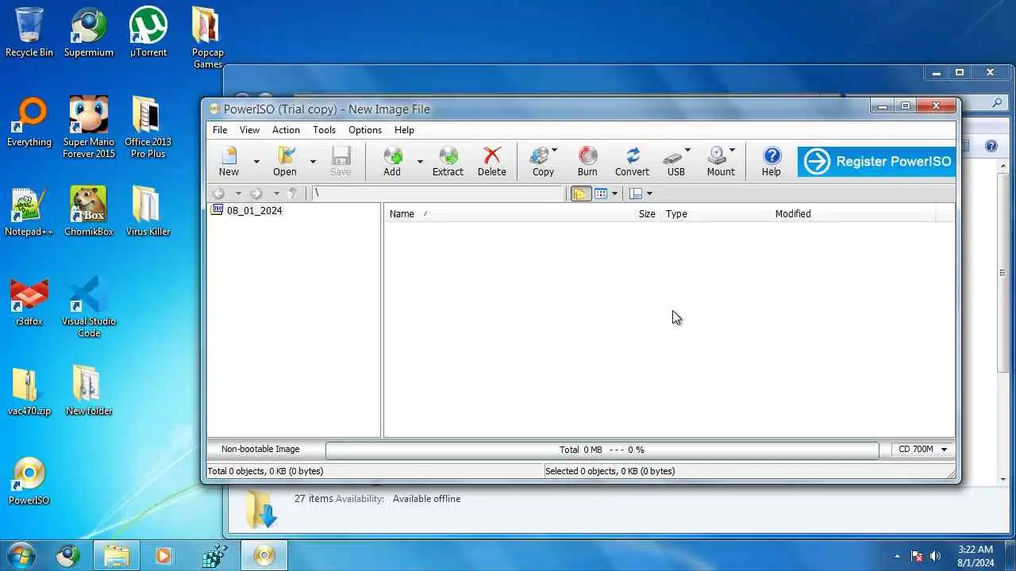Select the Super Mario Forever 2015 icon
Screen dimensions: 1016x571
coord(89,128)
